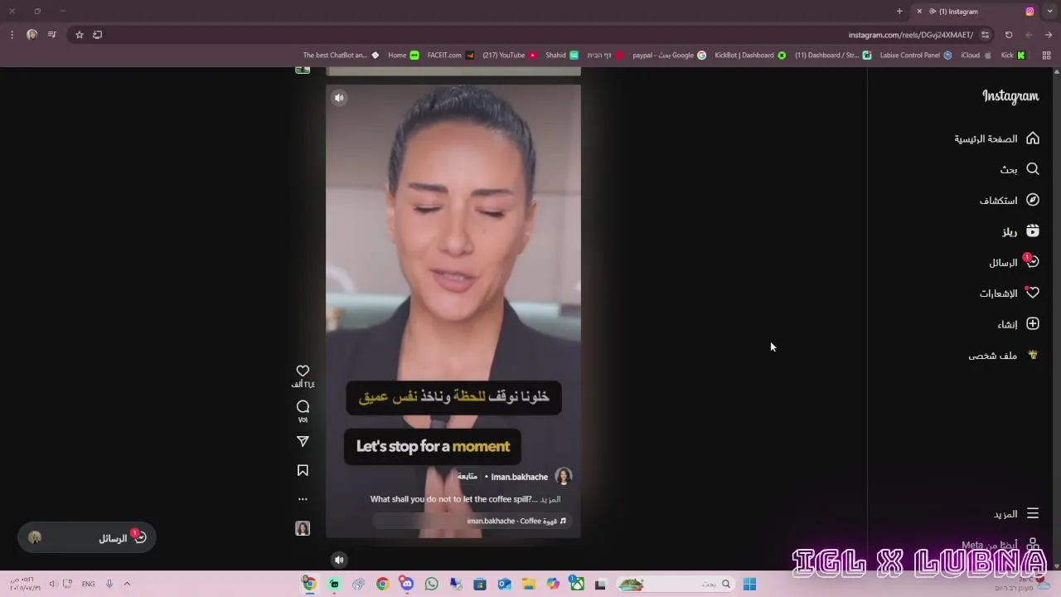Open the iCloud bookmark
Viewport: 1061px width, 597px height.
coord(976,56)
